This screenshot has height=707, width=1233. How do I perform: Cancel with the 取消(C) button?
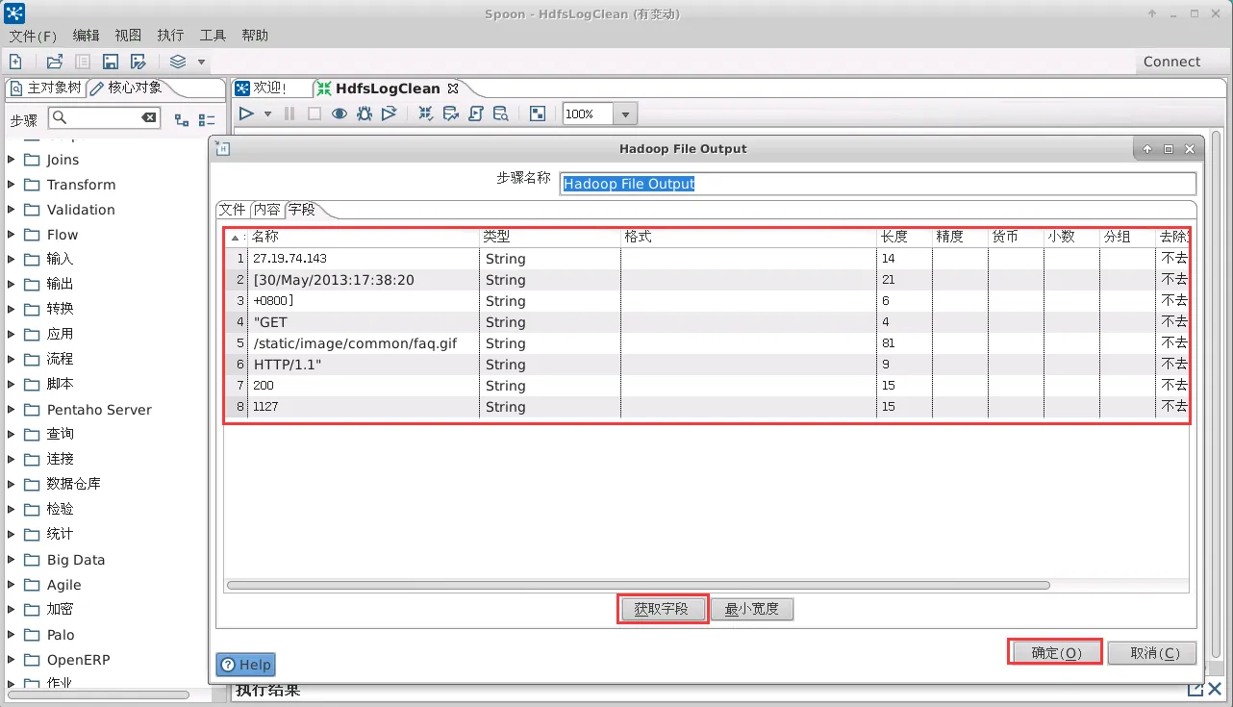[x=1152, y=653]
